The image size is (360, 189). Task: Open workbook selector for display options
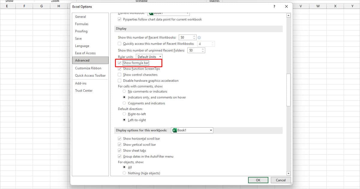click(x=210, y=130)
